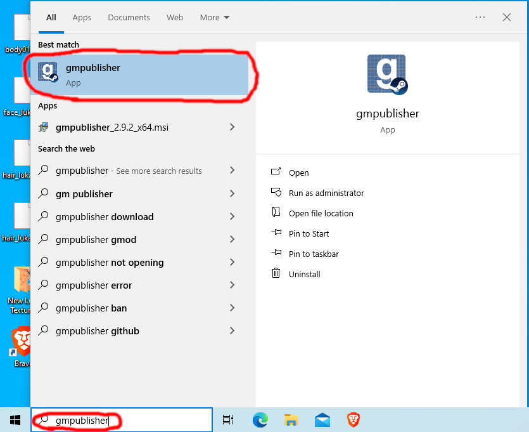Image resolution: width=529 pixels, height=432 pixels.
Task: Click in the taskbar search box
Action: pos(122,420)
